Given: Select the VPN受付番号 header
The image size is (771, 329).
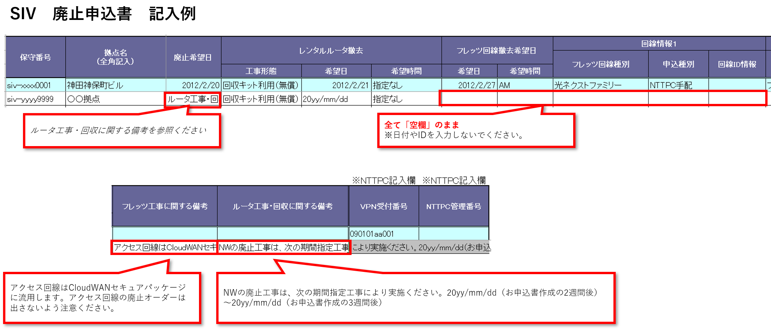Looking at the screenshot, I should pos(384,206).
